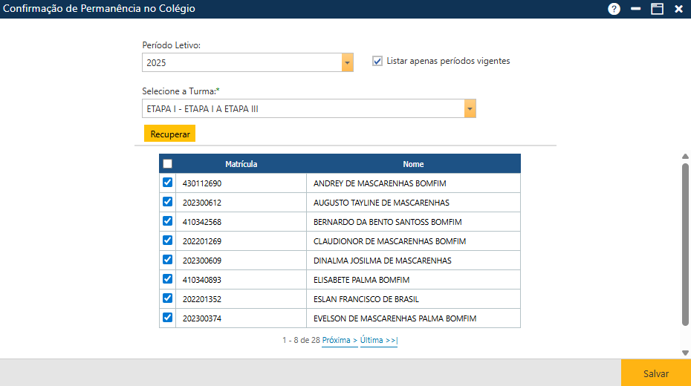The width and height of the screenshot is (691, 386).
Task: Toggle the select-all checkbox in table header
Action: 167,164
